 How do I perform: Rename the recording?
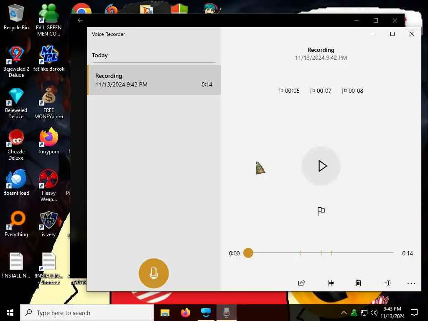pyautogui.click(x=387, y=283)
